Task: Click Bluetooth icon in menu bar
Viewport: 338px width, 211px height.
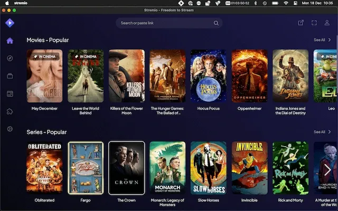Action: click(x=256, y=3)
